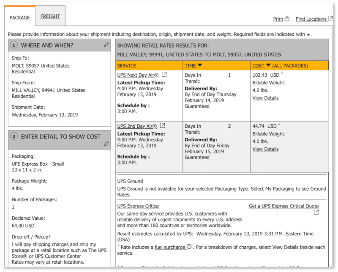The height and width of the screenshot is (272, 338).
Task: Click the UPS Express Critical link
Action: coord(138,206)
